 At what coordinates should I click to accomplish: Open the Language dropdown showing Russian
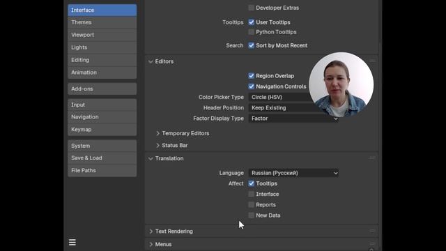click(x=293, y=173)
